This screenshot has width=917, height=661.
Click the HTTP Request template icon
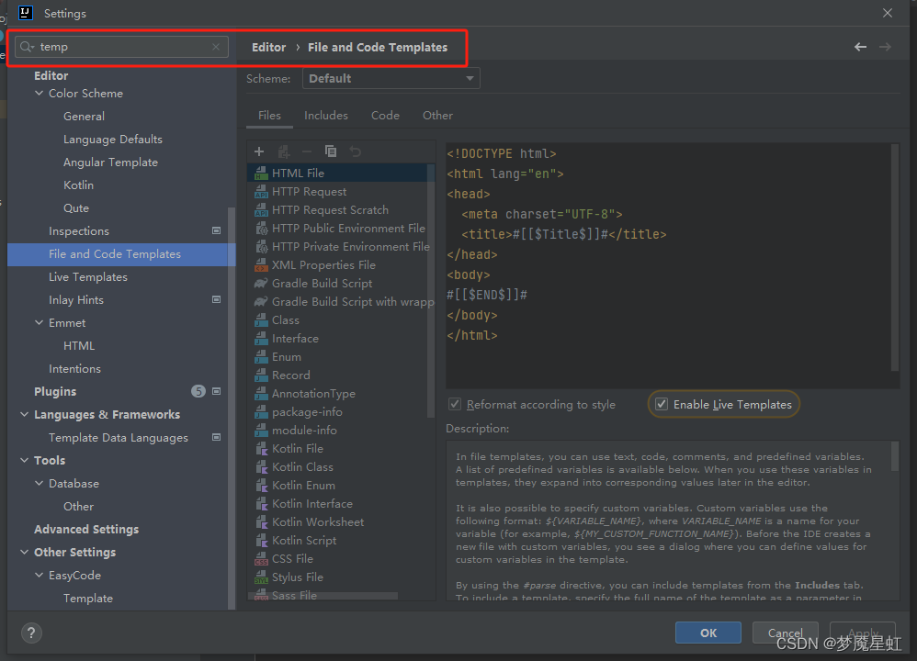tap(261, 192)
